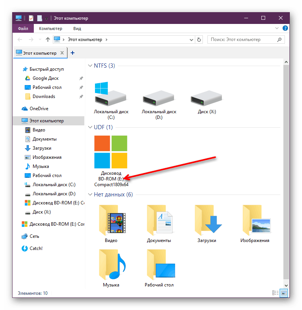Open Downloads in sidebar
Image resolution: width=302 pixels, height=310 pixels.
pyautogui.click(x=40, y=96)
